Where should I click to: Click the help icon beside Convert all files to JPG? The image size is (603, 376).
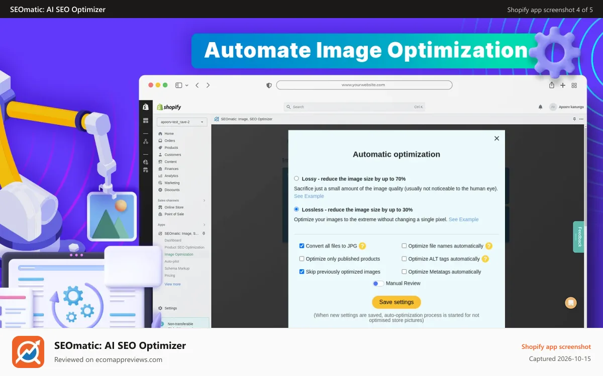click(x=362, y=246)
